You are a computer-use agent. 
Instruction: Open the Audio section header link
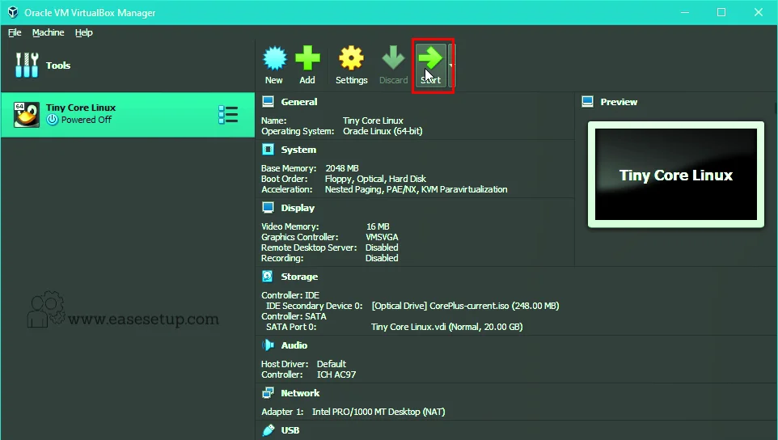click(x=294, y=345)
